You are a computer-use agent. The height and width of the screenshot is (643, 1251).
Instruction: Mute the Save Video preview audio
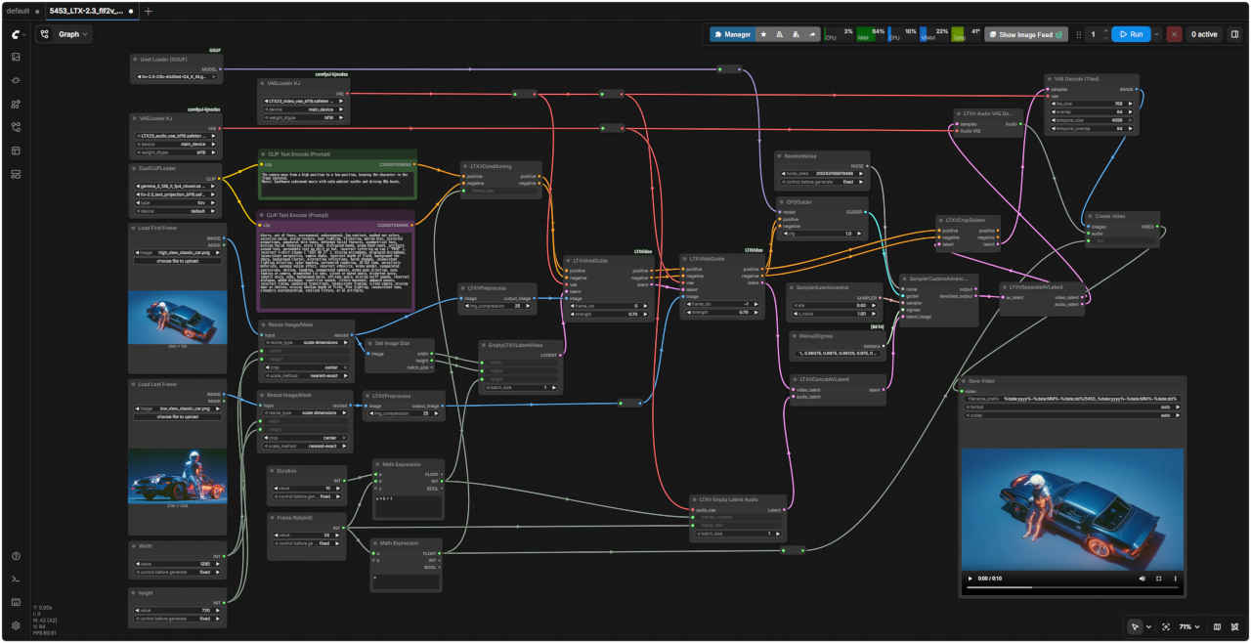pyautogui.click(x=1142, y=579)
